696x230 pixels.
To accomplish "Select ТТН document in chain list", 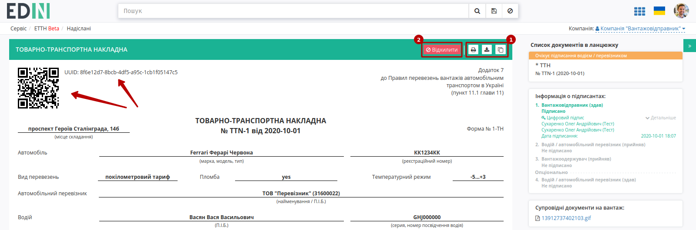I will (x=543, y=65).
